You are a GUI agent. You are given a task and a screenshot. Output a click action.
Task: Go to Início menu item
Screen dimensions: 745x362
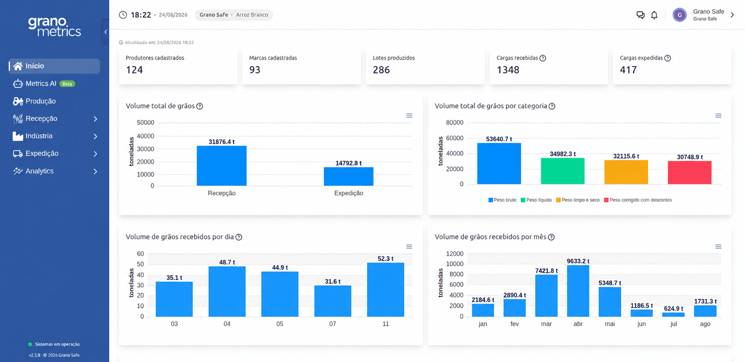[54, 66]
